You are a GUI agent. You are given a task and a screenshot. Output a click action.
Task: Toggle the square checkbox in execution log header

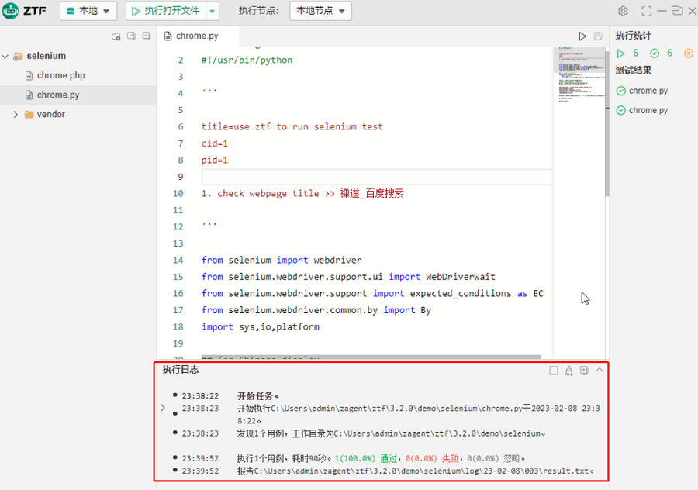[554, 371]
